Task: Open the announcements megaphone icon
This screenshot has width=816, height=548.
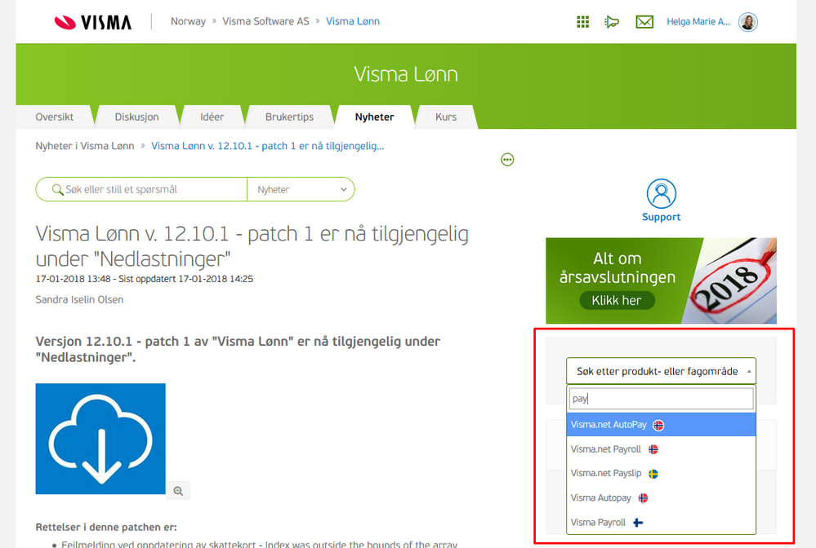Action: [x=612, y=22]
